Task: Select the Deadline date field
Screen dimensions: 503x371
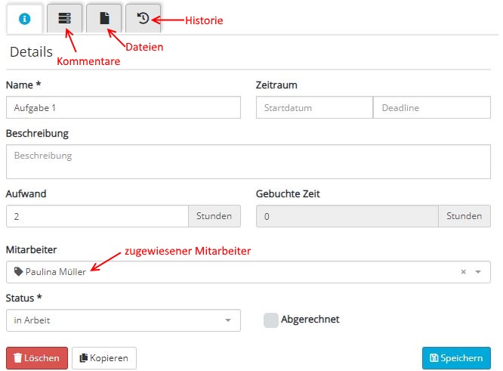Action: pos(431,107)
